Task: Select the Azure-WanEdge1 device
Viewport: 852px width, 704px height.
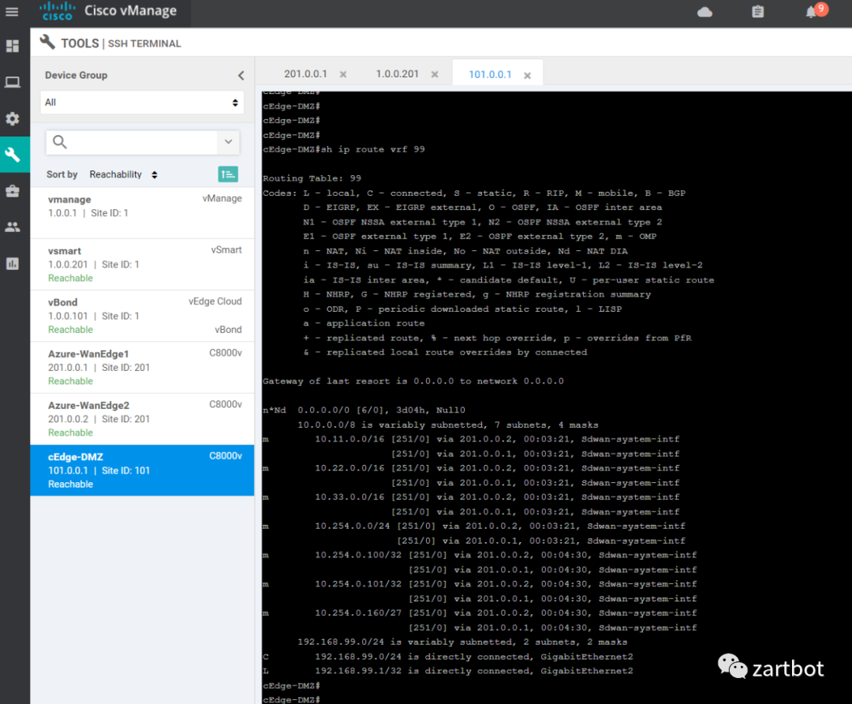Action: (x=142, y=368)
